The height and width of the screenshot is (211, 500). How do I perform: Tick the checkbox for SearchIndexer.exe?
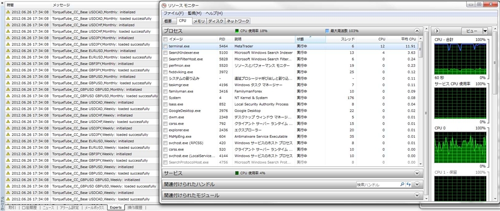point(166,52)
